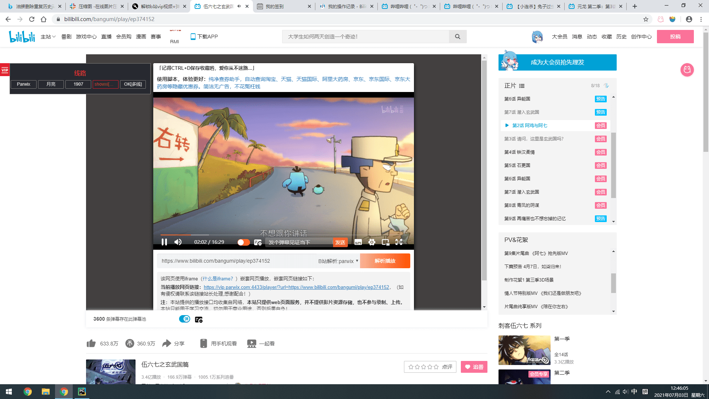The image size is (709, 399).
Task: Toggle episode sort order icon
Action: (606, 86)
